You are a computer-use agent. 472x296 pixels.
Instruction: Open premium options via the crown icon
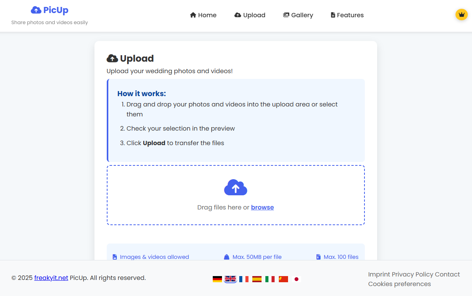[x=461, y=15]
